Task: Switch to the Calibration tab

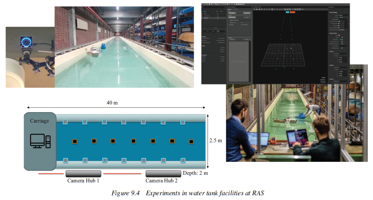Action: pos(230,10)
